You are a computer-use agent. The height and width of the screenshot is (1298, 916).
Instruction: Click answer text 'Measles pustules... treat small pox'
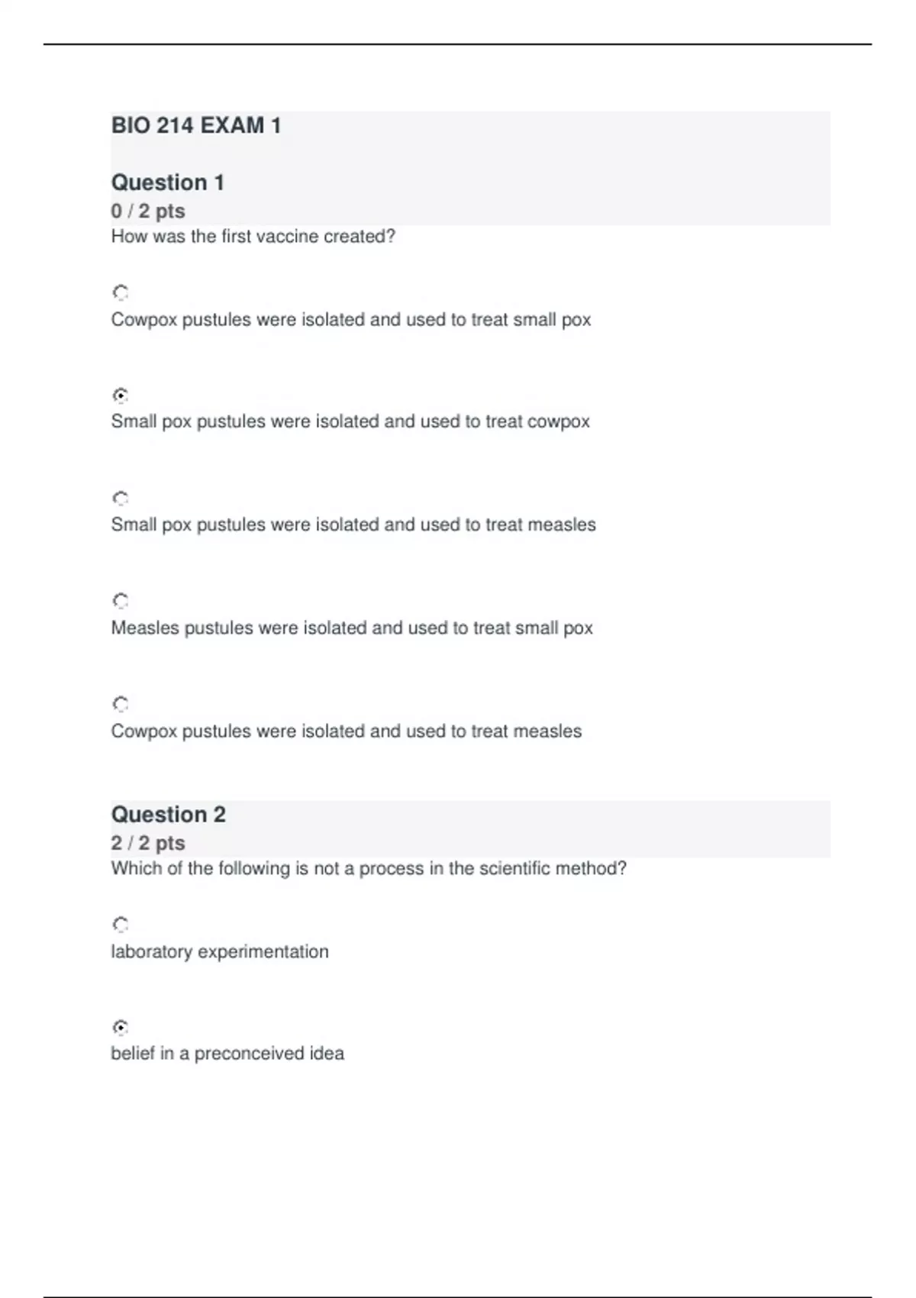point(352,628)
